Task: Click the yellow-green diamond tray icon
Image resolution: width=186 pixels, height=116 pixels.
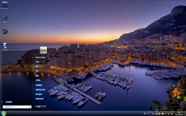Action: (x=159, y=114)
